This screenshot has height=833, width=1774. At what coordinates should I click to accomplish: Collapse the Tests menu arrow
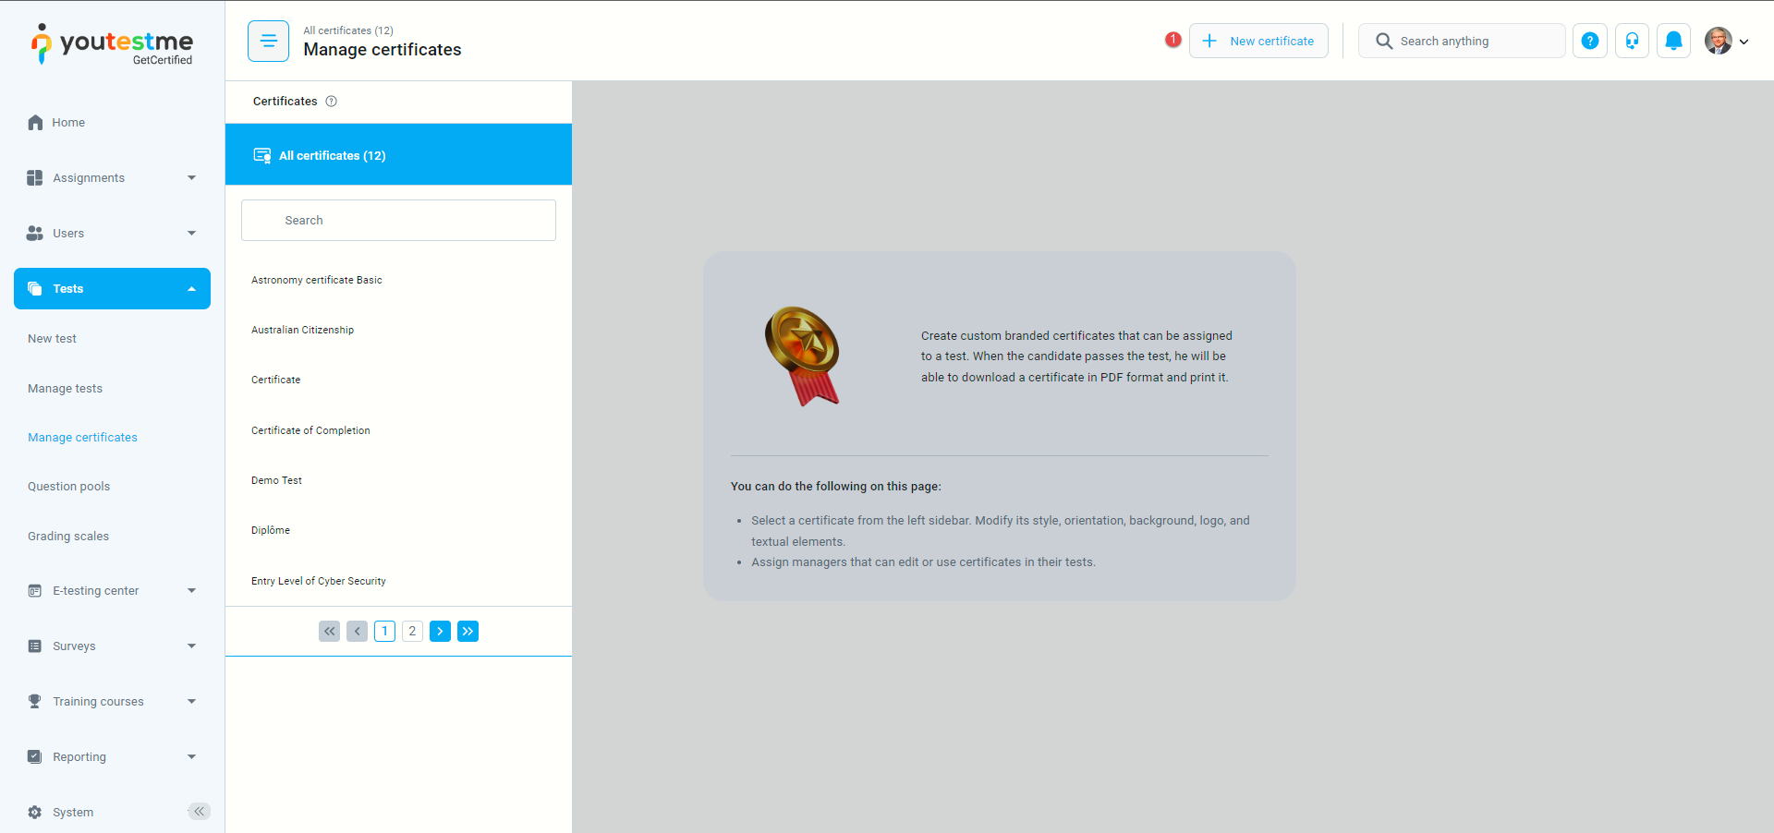[192, 289]
